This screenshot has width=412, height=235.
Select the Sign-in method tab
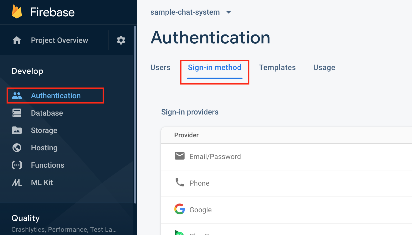coord(215,67)
